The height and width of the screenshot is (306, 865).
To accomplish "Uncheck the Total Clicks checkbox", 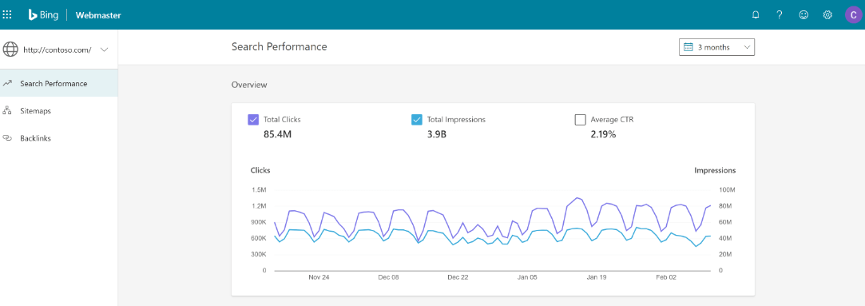I will [253, 120].
